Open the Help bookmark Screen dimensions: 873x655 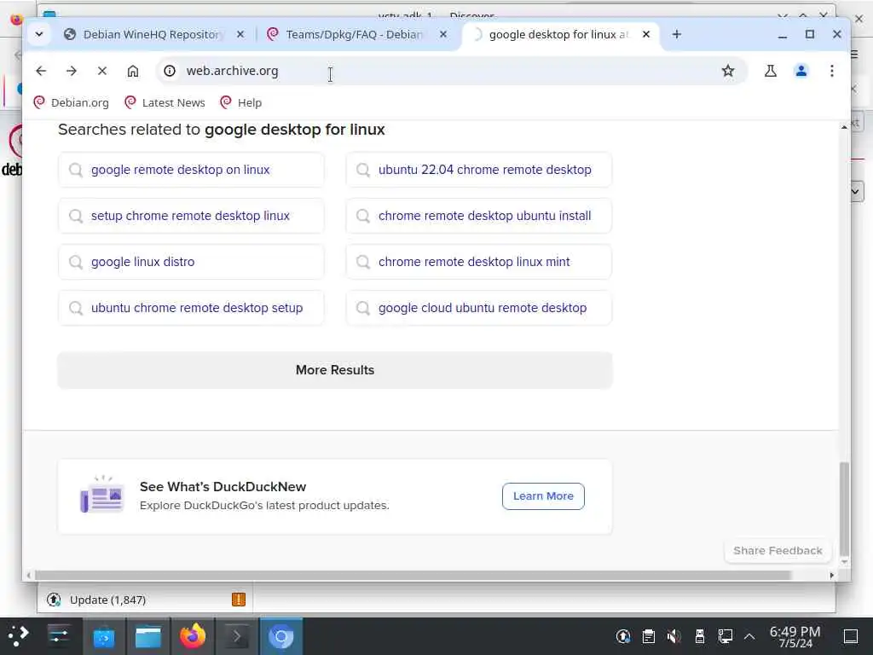pyautogui.click(x=241, y=102)
